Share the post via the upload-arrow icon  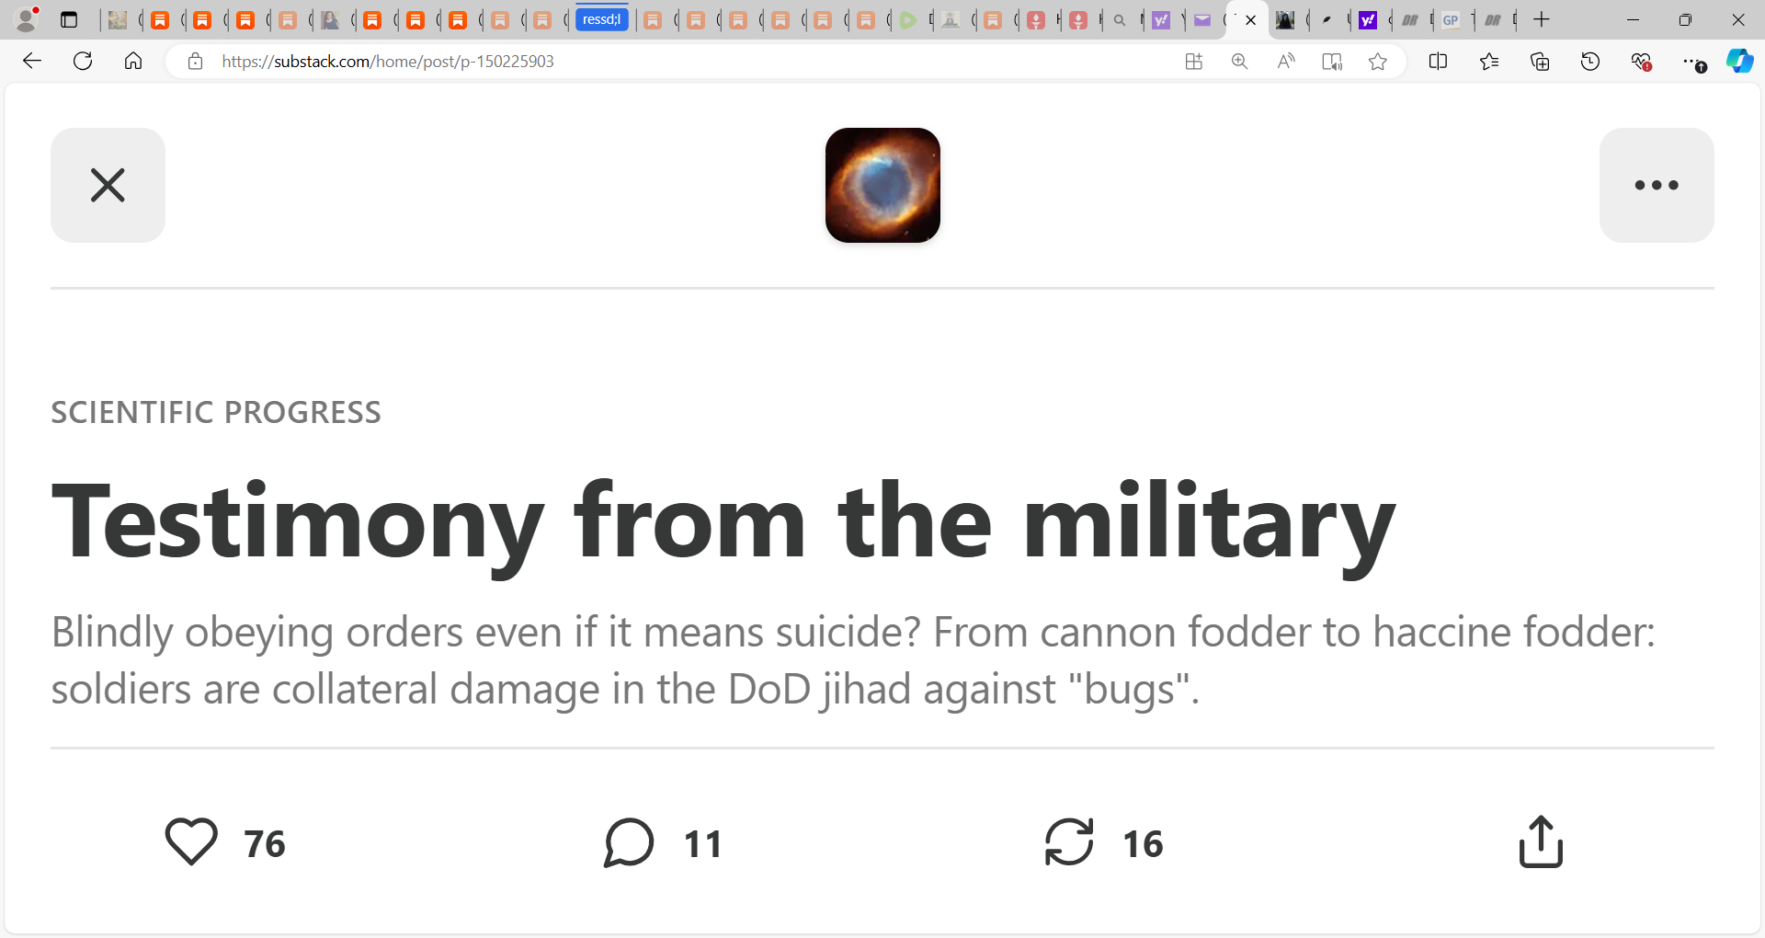pos(1541,841)
